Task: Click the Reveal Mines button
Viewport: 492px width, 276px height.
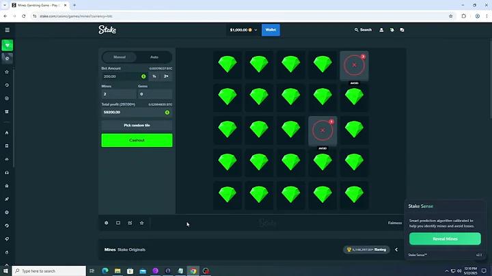Action: coord(445,238)
